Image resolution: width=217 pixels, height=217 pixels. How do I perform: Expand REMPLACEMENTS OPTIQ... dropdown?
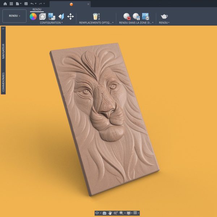click(x=96, y=23)
